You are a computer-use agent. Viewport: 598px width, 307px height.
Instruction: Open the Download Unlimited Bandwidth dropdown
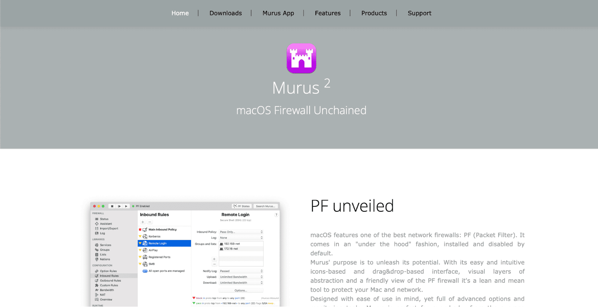click(x=241, y=283)
